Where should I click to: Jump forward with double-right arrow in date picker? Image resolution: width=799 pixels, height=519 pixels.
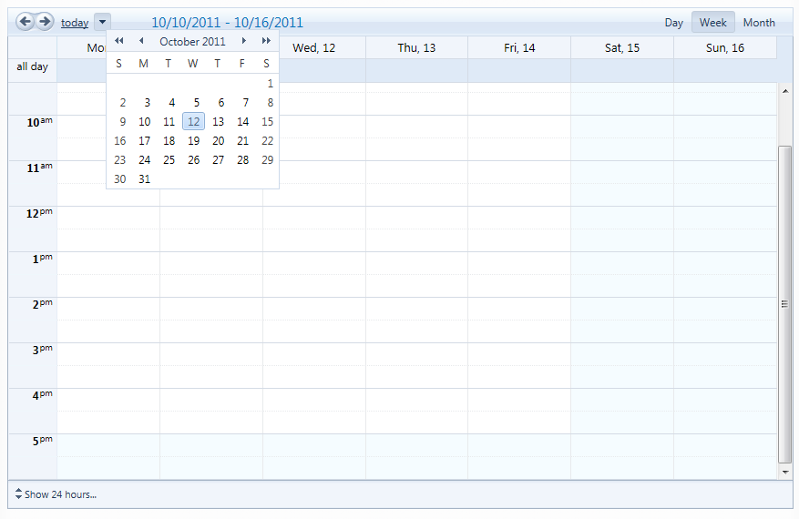pyautogui.click(x=266, y=41)
